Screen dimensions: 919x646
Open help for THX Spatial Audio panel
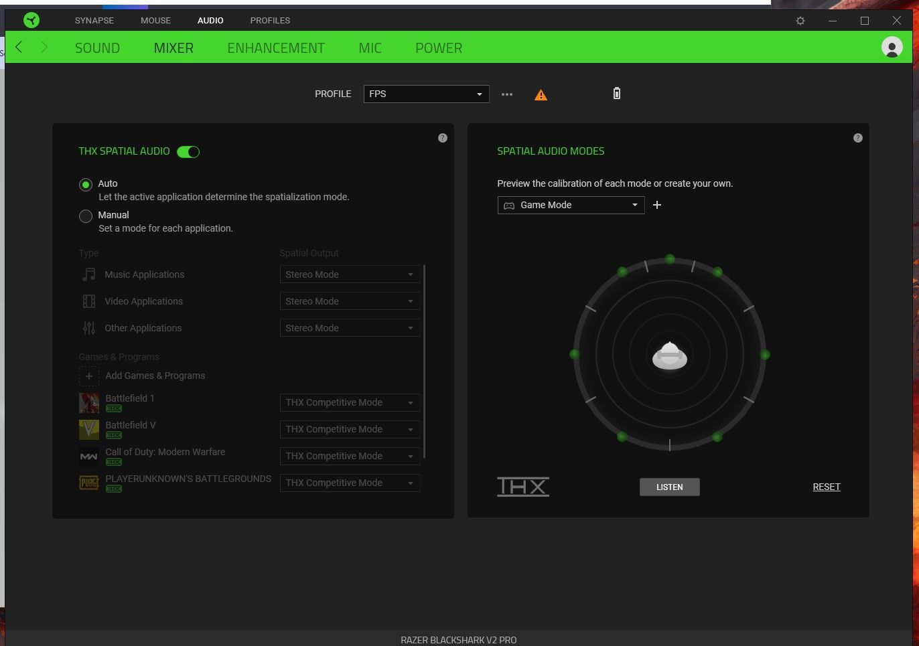443,138
